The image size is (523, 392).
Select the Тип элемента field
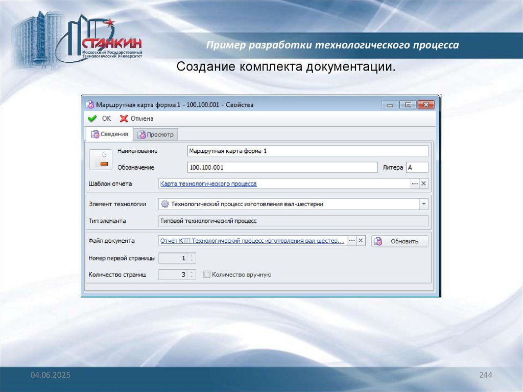pyautogui.click(x=293, y=221)
